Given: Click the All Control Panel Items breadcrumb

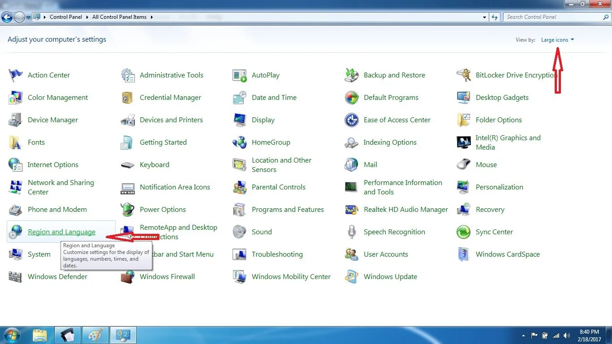Looking at the screenshot, I should click(119, 17).
